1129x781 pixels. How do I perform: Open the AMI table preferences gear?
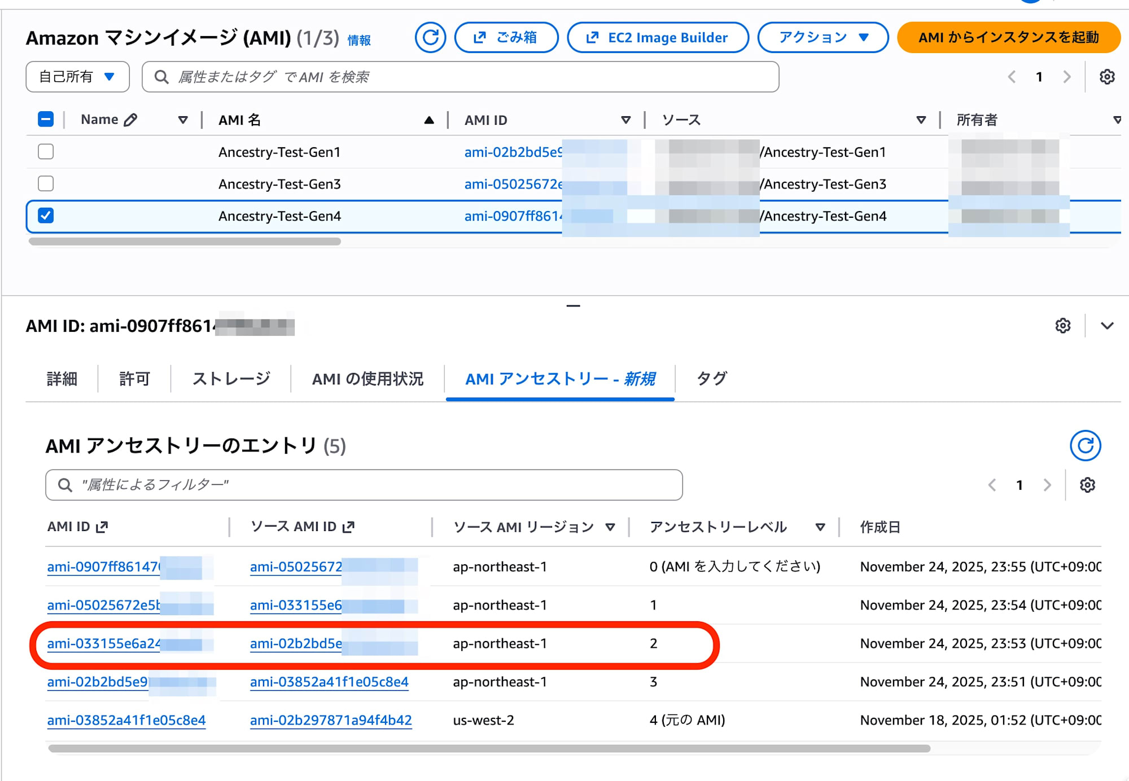(1107, 76)
